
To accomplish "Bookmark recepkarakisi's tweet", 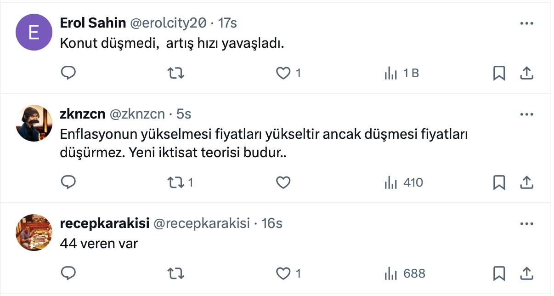I will [x=499, y=273].
